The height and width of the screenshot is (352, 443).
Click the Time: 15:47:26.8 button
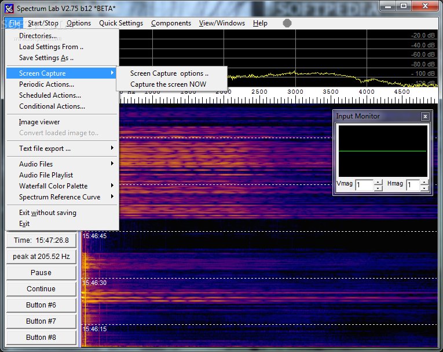41,240
